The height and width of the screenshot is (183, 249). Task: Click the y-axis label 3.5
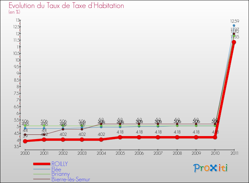click(x=17, y=146)
